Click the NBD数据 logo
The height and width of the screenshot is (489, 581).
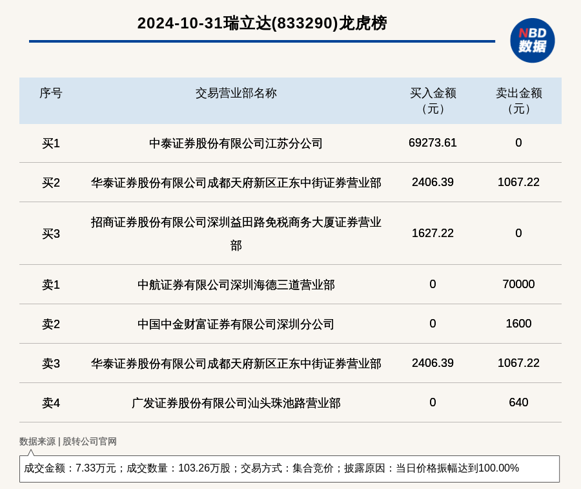pyautogui.click(x=532, y=41)
